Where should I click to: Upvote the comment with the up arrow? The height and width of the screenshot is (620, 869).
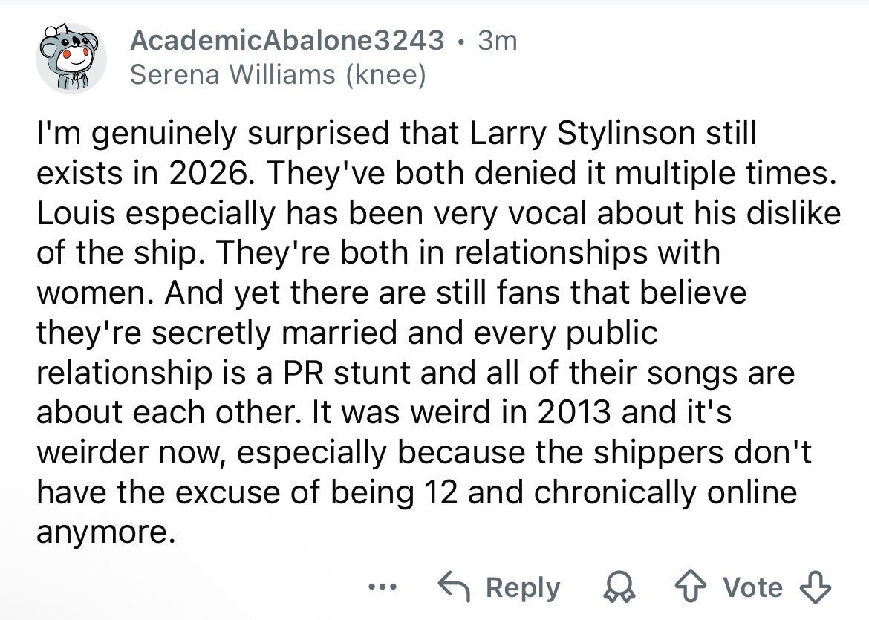click(690, 587)
